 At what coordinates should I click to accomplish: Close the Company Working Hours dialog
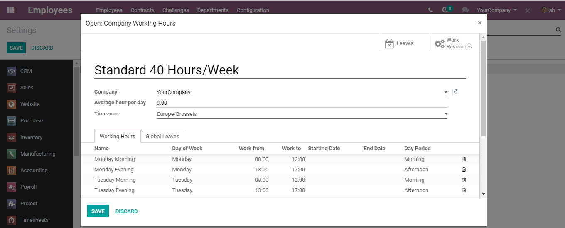click(480, 23)
